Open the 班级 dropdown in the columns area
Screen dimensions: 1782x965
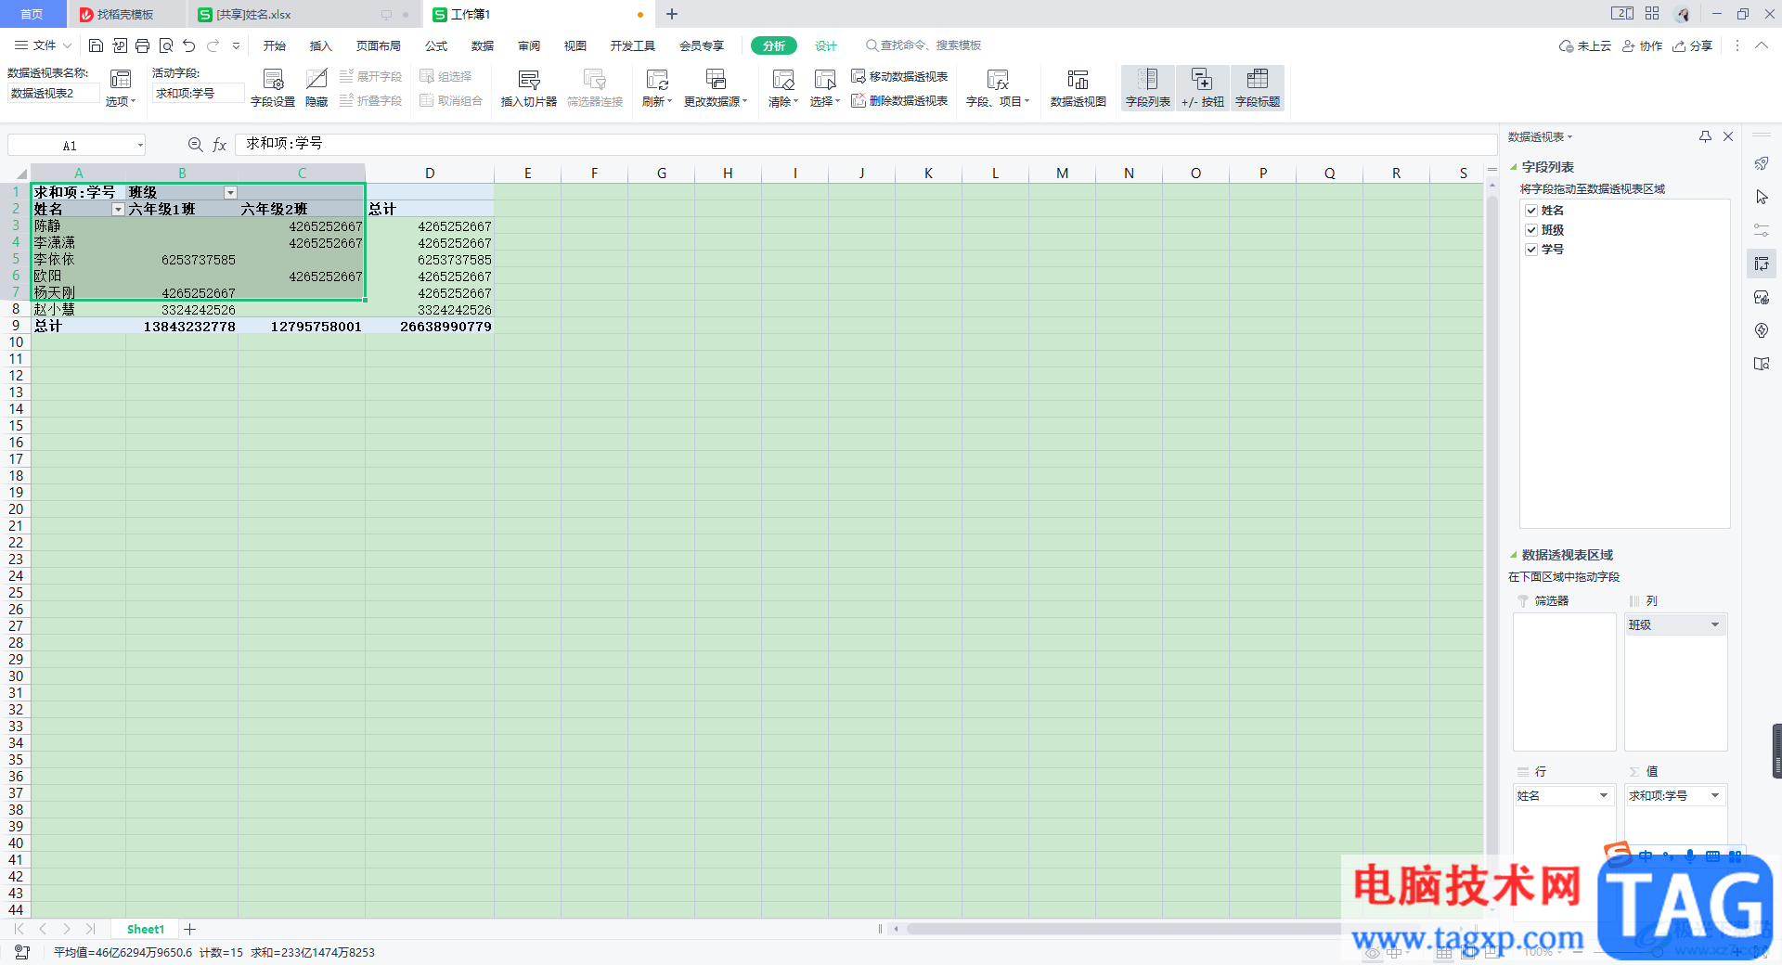tap(1715, 624)
